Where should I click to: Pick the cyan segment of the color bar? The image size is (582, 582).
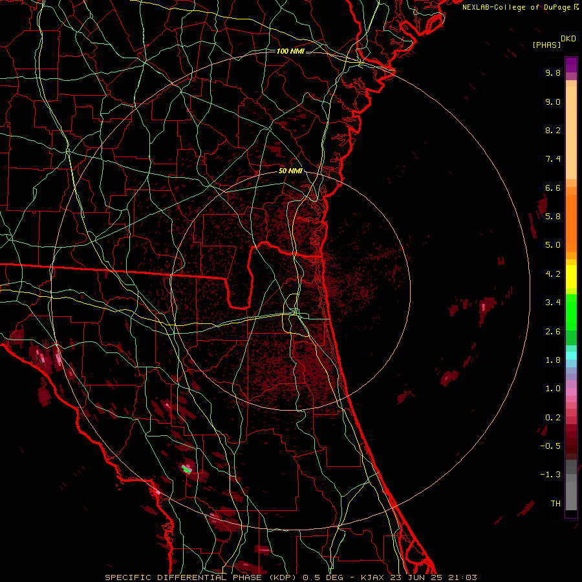pyautogui.click(x=571, y=355)
